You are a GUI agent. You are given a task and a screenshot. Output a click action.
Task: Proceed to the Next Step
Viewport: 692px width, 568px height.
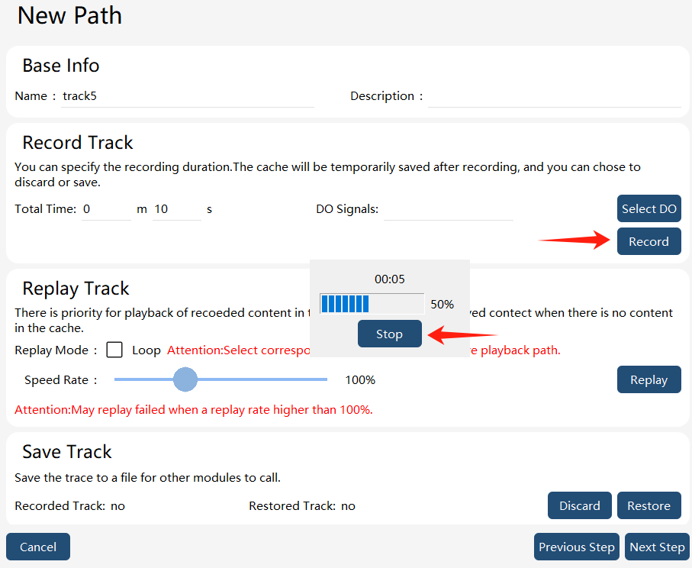[x=657, y=547]
